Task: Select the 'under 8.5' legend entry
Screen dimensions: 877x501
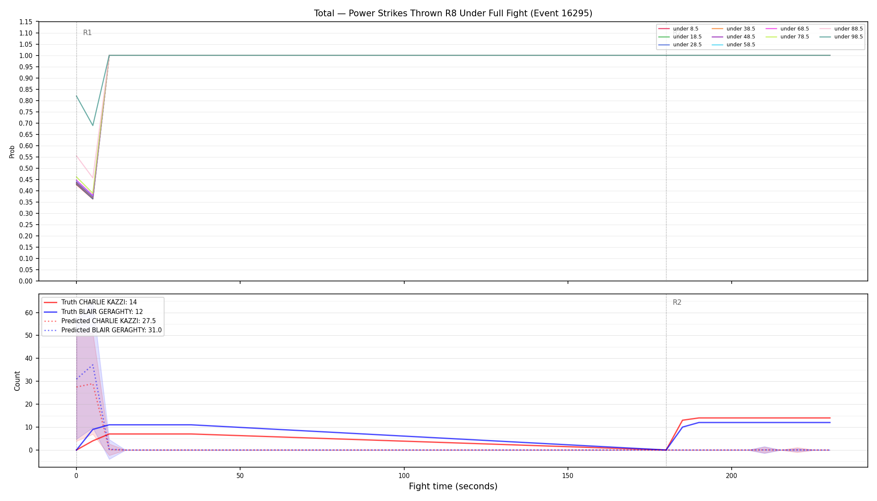Action: pos(678,29)
